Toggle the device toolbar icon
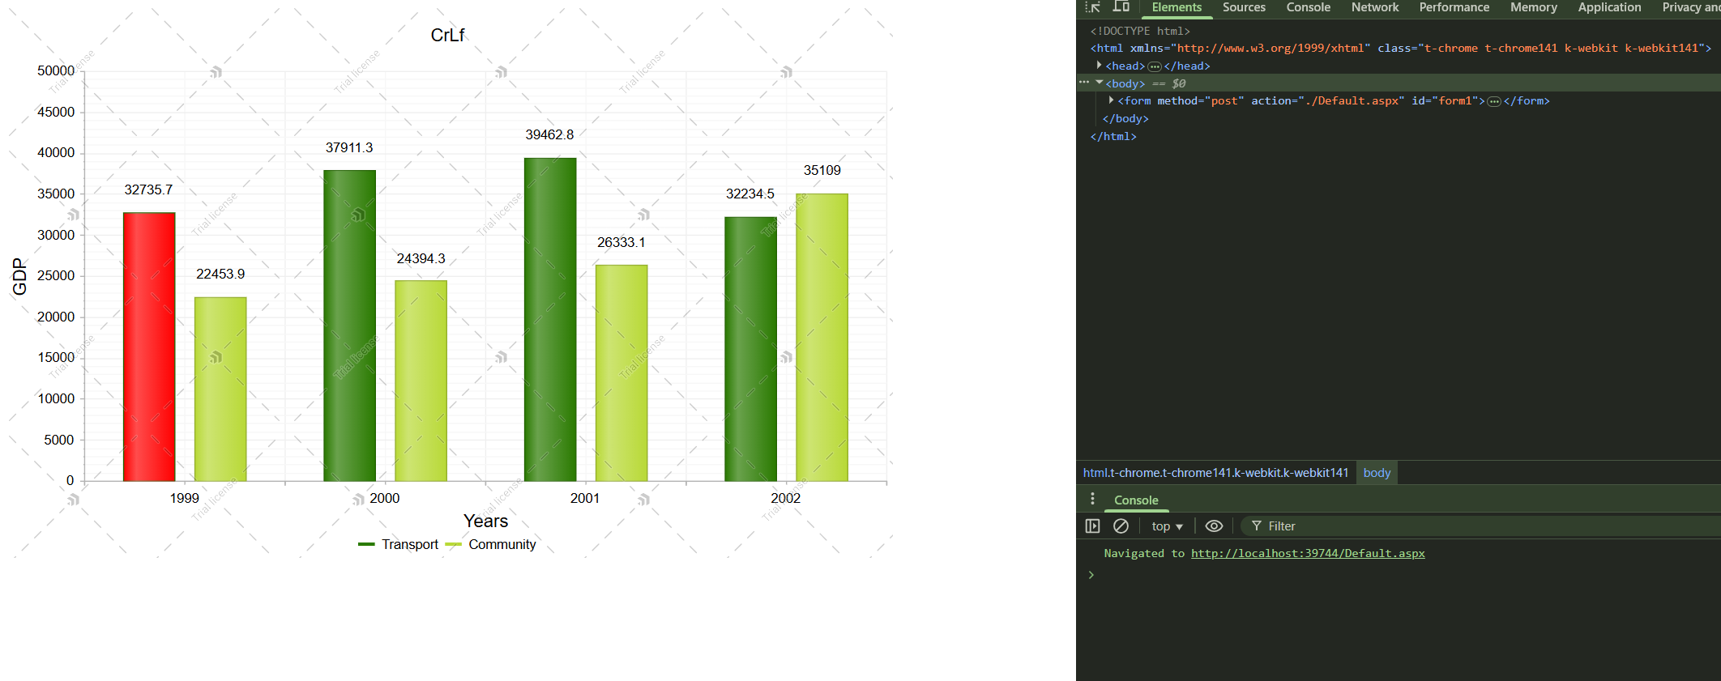Viewport: 1721px width, 681px height. point(1121,7)
